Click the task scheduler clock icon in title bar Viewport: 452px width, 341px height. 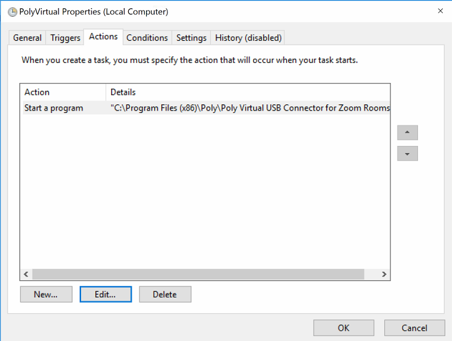[12, 12]
